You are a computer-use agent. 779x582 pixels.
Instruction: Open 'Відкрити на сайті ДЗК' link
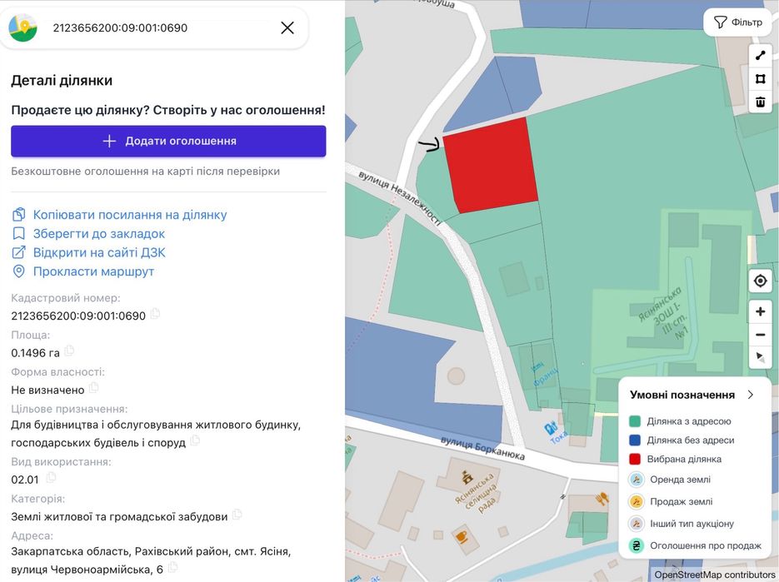coord(99,252)
